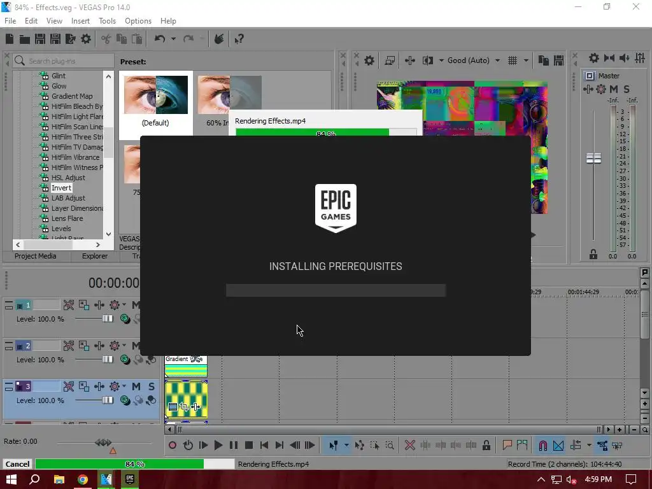Click the Windows Start button
The image size is (652, 489).
pos(11,479)
